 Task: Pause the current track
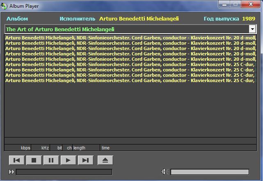point(51,160)
